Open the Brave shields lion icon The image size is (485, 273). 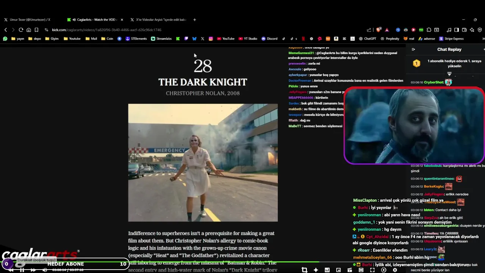379,30
